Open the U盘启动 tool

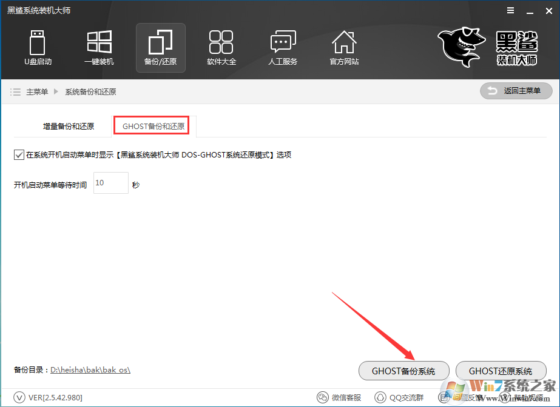pyautogui.click(x=38, y=48)
